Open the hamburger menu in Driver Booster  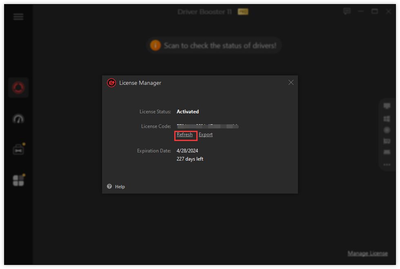click(18, 17)
